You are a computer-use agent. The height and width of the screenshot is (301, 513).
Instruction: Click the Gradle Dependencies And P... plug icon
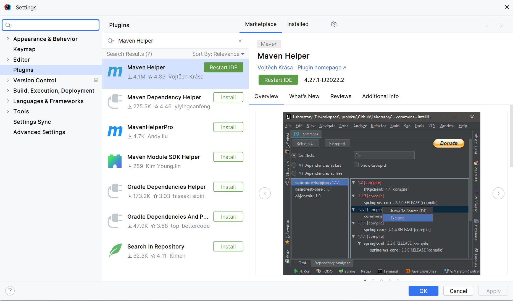pos(115,221)
